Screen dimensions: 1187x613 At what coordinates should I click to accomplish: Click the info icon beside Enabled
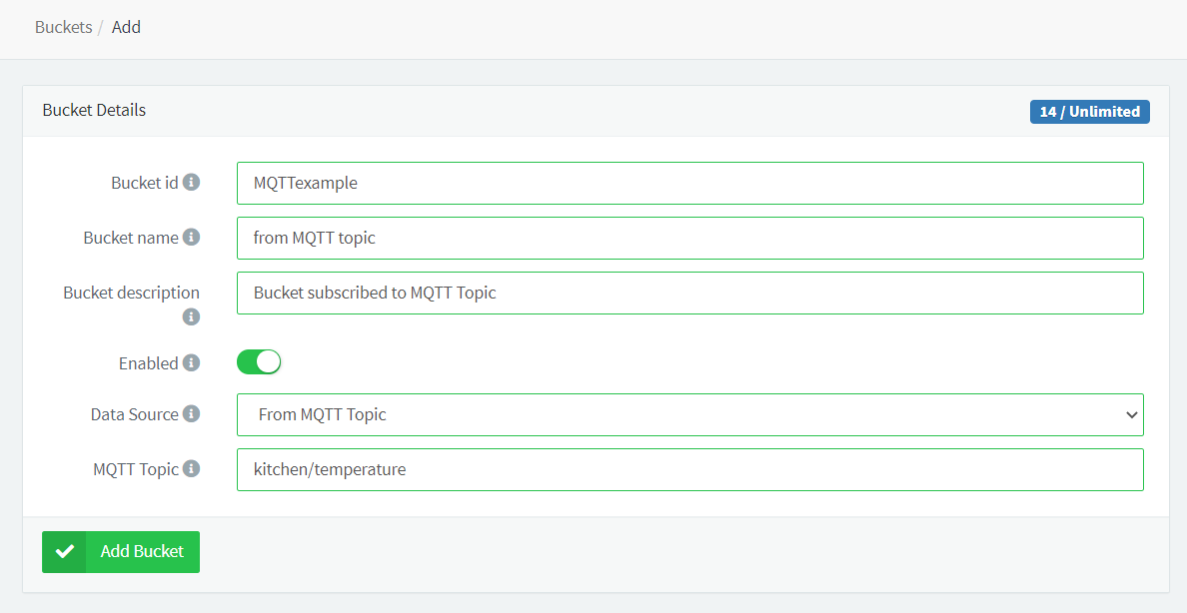191,363
